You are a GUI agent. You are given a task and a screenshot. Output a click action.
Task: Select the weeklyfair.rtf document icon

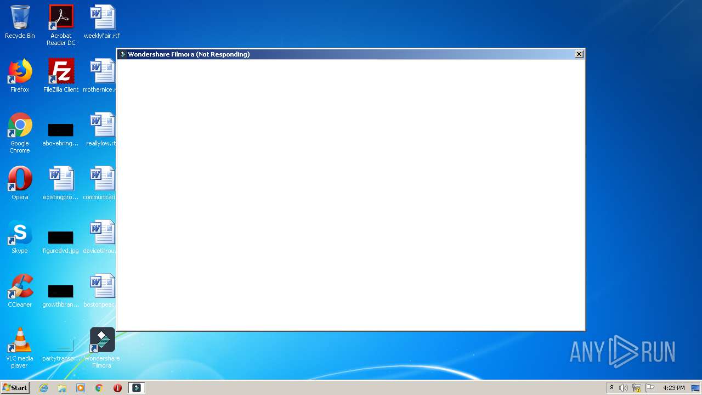click(102, 22)
